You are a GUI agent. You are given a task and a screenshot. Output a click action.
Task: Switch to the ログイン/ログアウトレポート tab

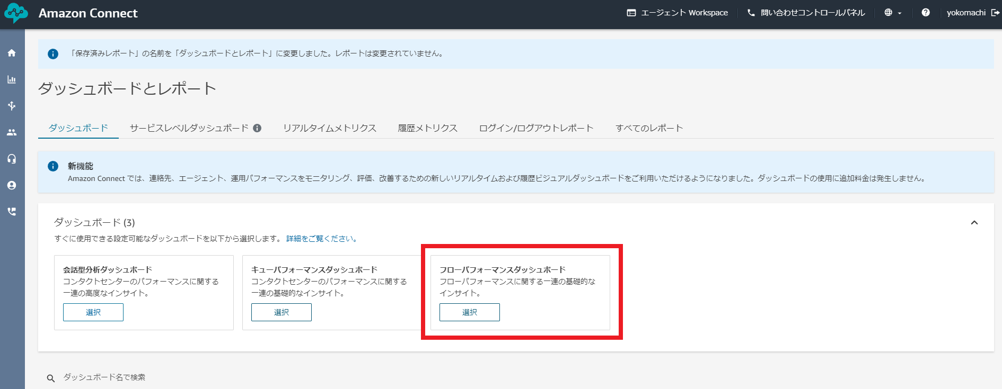tap(537, 128)
